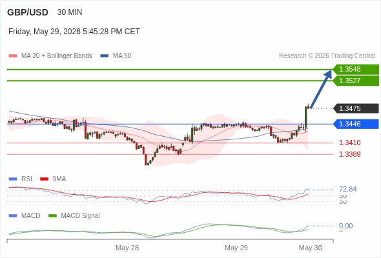
Task: Click the May 29 date axis label
Action: [x=236, y=248]
